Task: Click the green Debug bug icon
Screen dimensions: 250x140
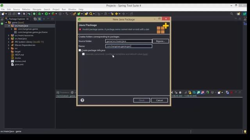Action: pos(39,14)
